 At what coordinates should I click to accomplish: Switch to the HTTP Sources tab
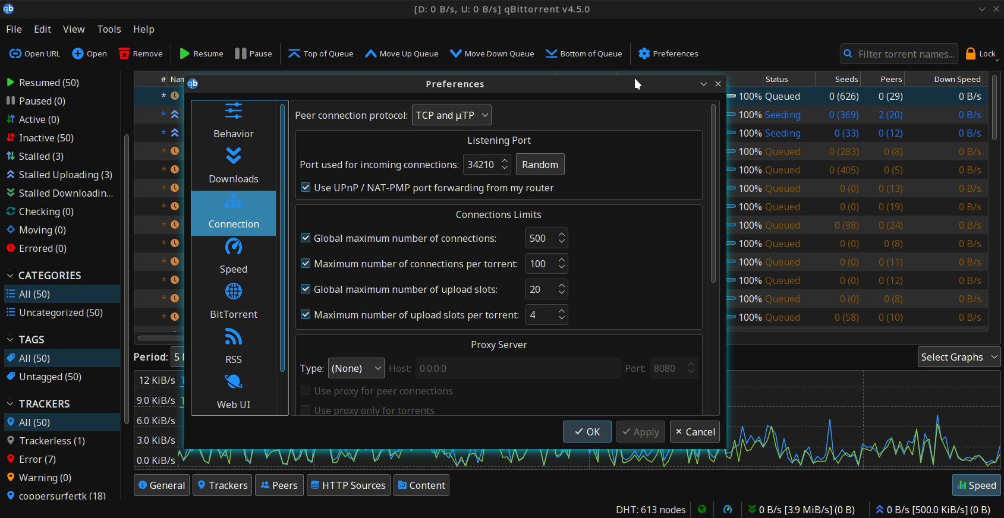(x=348, y=485)
